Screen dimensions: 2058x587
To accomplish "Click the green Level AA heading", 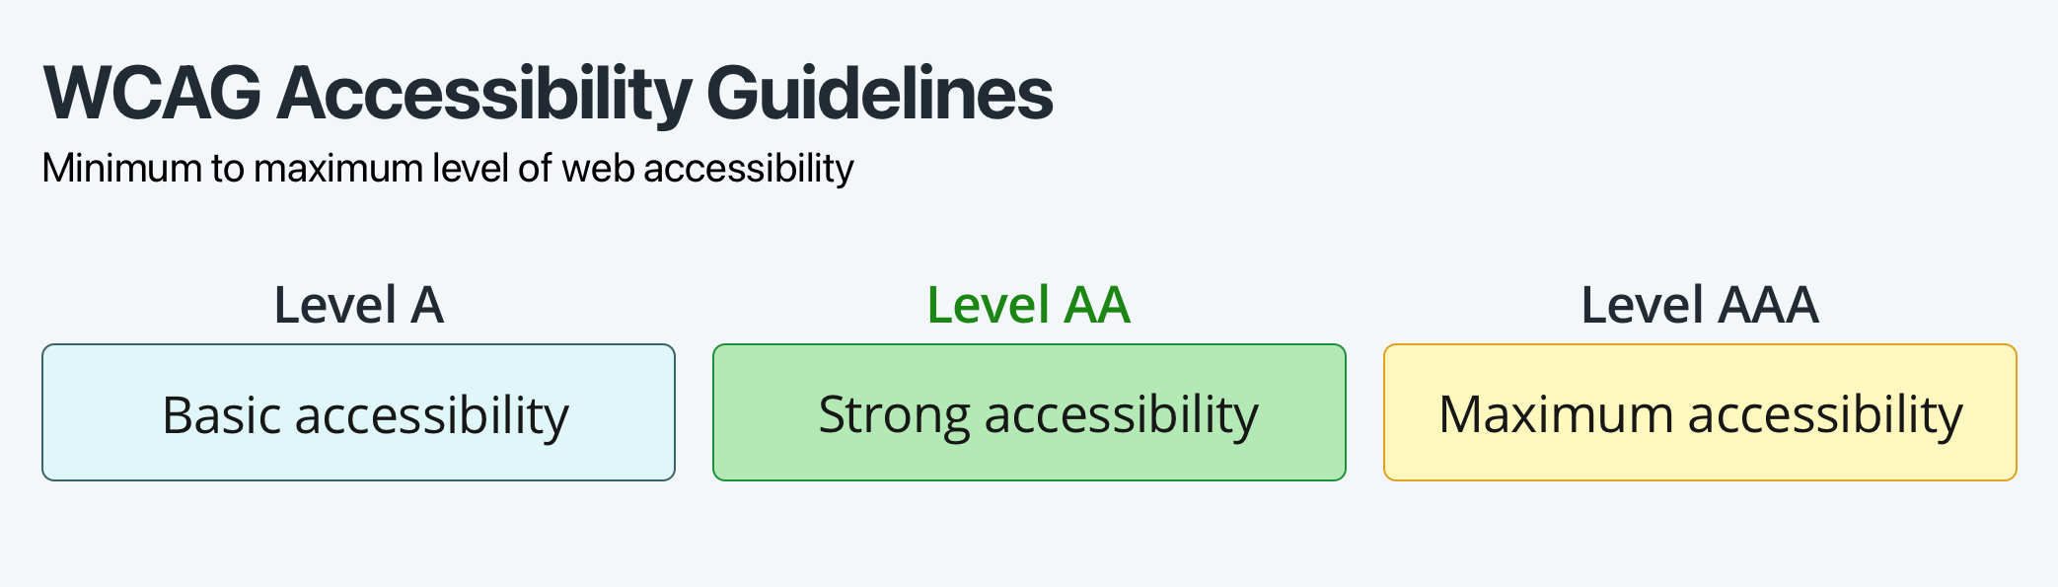I will point(1029,305).
